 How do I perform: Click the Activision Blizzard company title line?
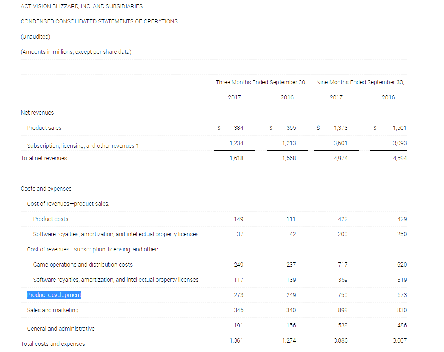82,6
